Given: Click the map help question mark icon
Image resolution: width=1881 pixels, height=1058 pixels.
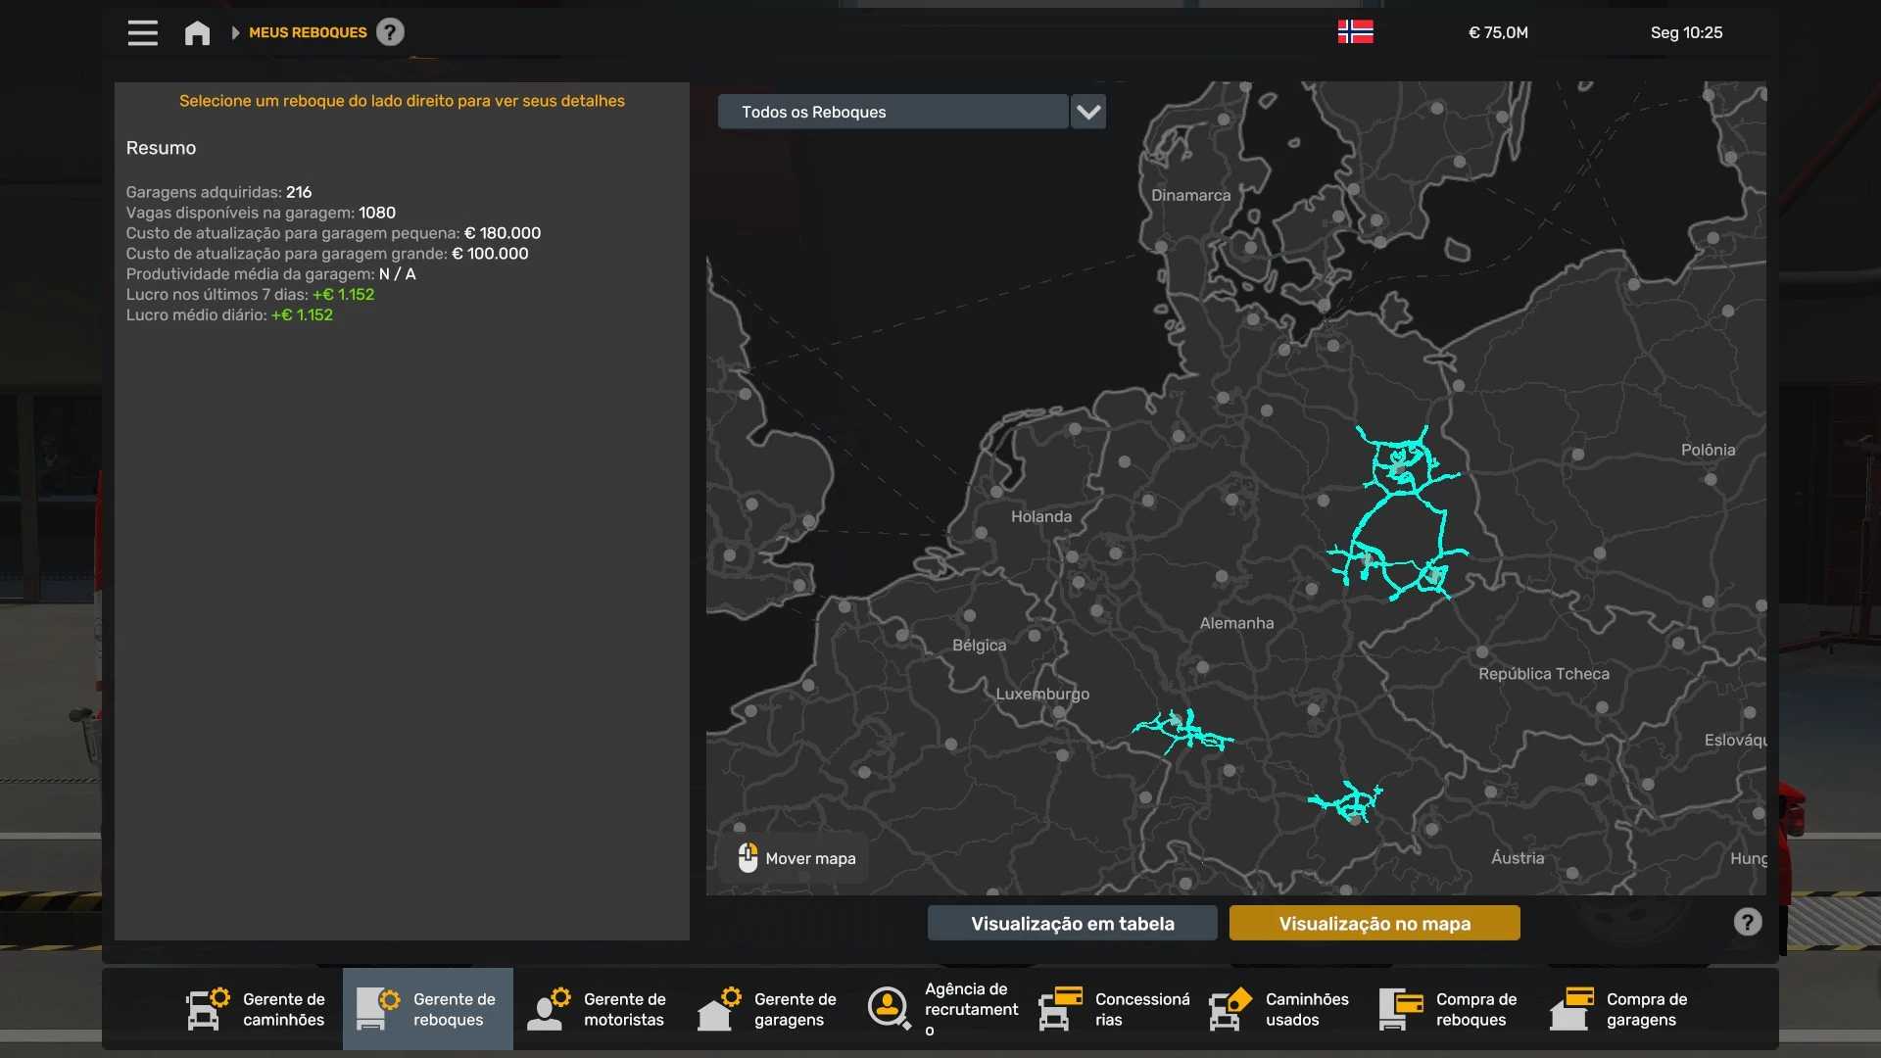Looking at the screenshot, I should 1747,922.
